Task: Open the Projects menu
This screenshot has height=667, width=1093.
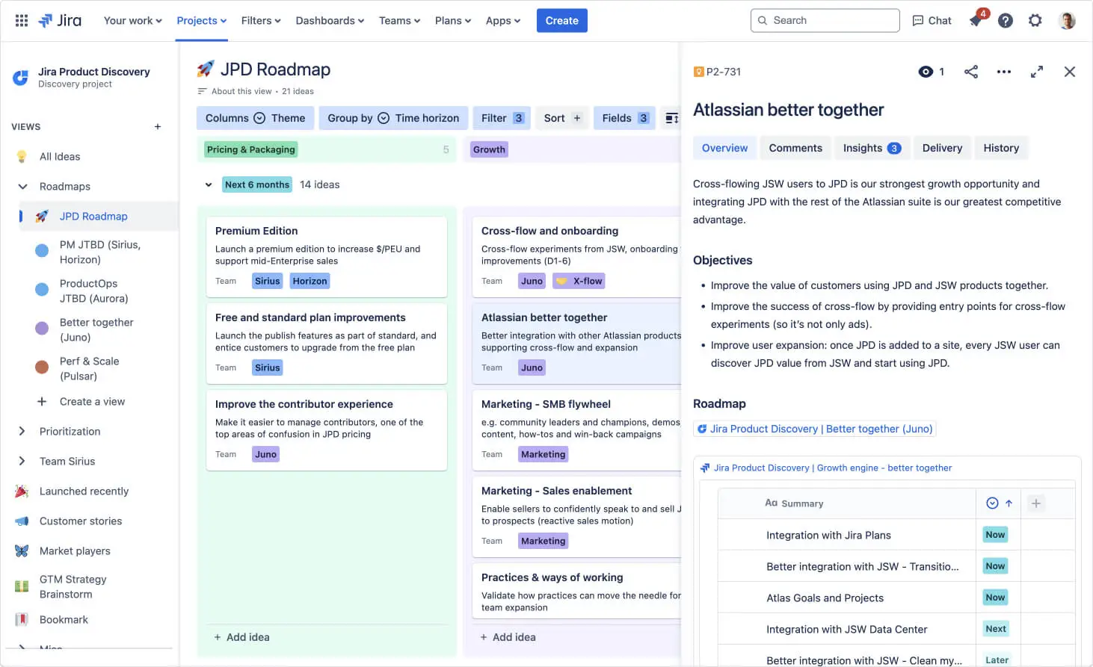Action: click(x=202, y=20)
